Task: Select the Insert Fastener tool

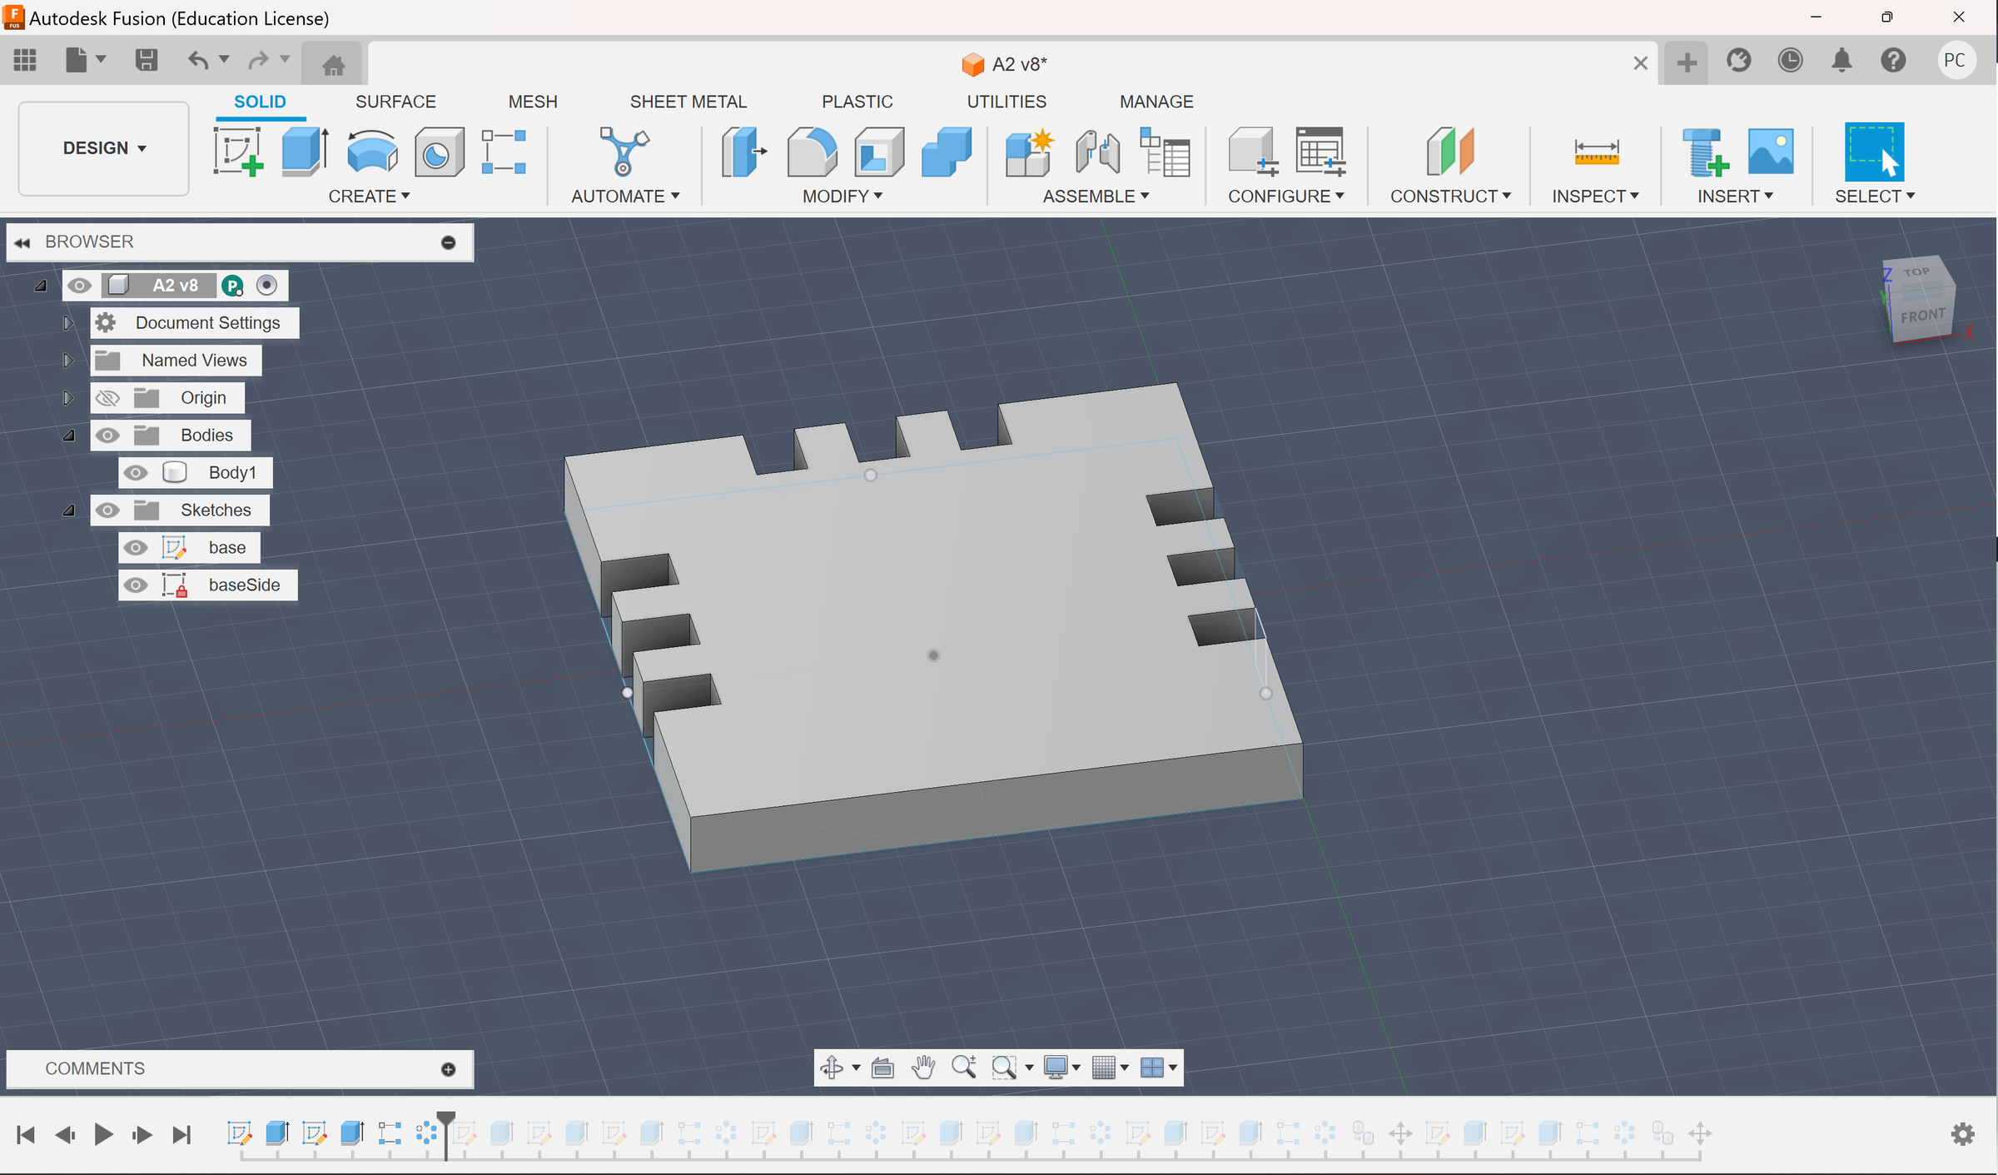Action: [1704, 152]
